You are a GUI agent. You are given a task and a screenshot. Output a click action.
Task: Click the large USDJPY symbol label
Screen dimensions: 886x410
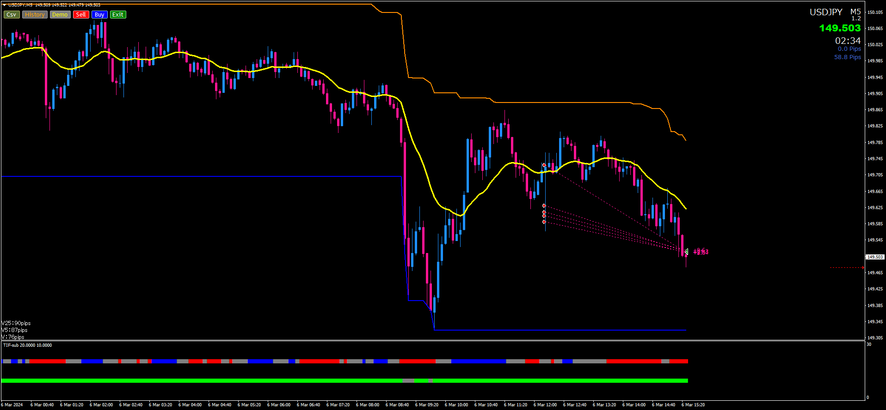click(x=826, y=12)
